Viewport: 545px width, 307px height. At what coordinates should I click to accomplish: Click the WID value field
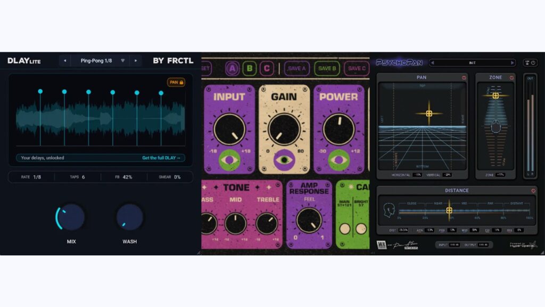pos(474,230)
